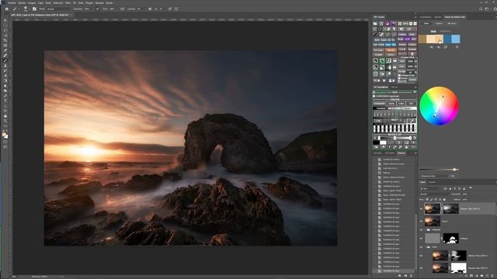Screen dimensions: 497x279
Task: Hide the bottom layer with white mask
Action: (421, 268)
